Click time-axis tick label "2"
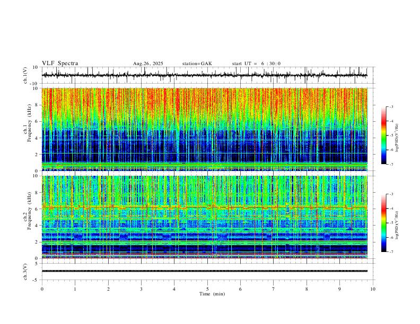The image size is (420, 324). click(x=108, y=289)
